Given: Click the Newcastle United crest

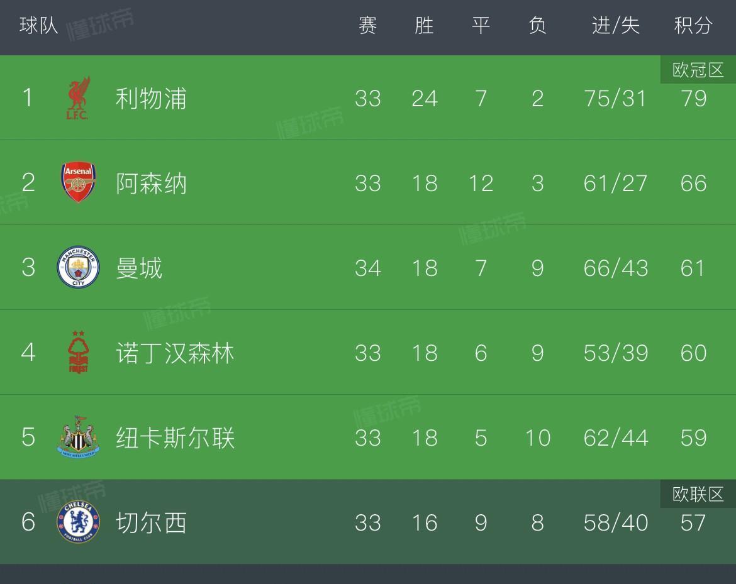Looking at the screenshot, I should 79,437.
